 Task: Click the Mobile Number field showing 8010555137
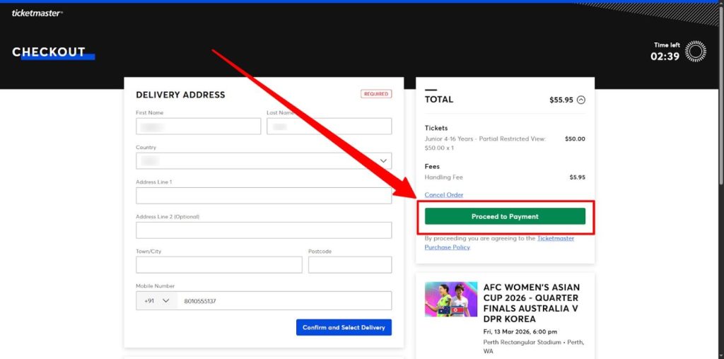click(284, 301)
